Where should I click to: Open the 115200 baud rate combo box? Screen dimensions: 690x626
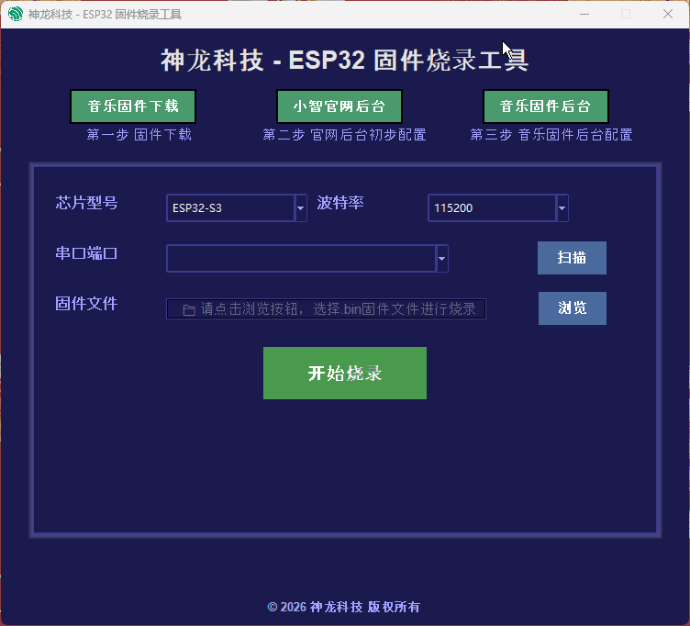click(x=497, y=207)
